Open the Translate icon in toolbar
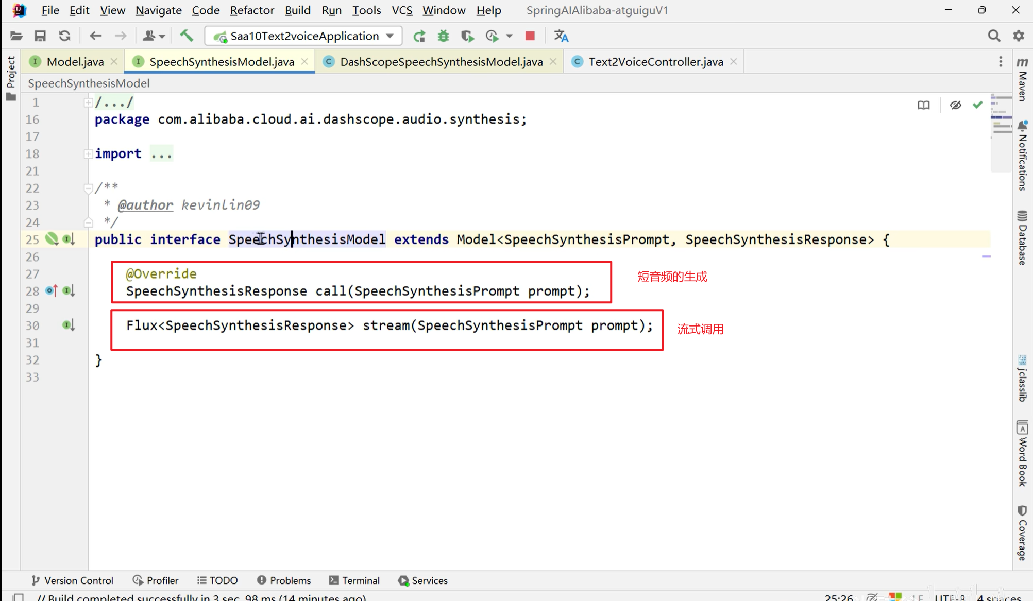1033x601 pixels. 561,36
